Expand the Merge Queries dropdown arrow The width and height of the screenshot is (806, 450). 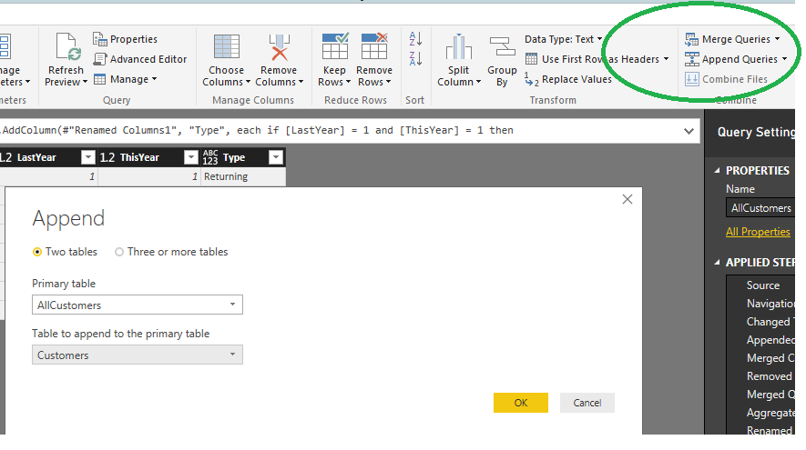pos(777,39)
